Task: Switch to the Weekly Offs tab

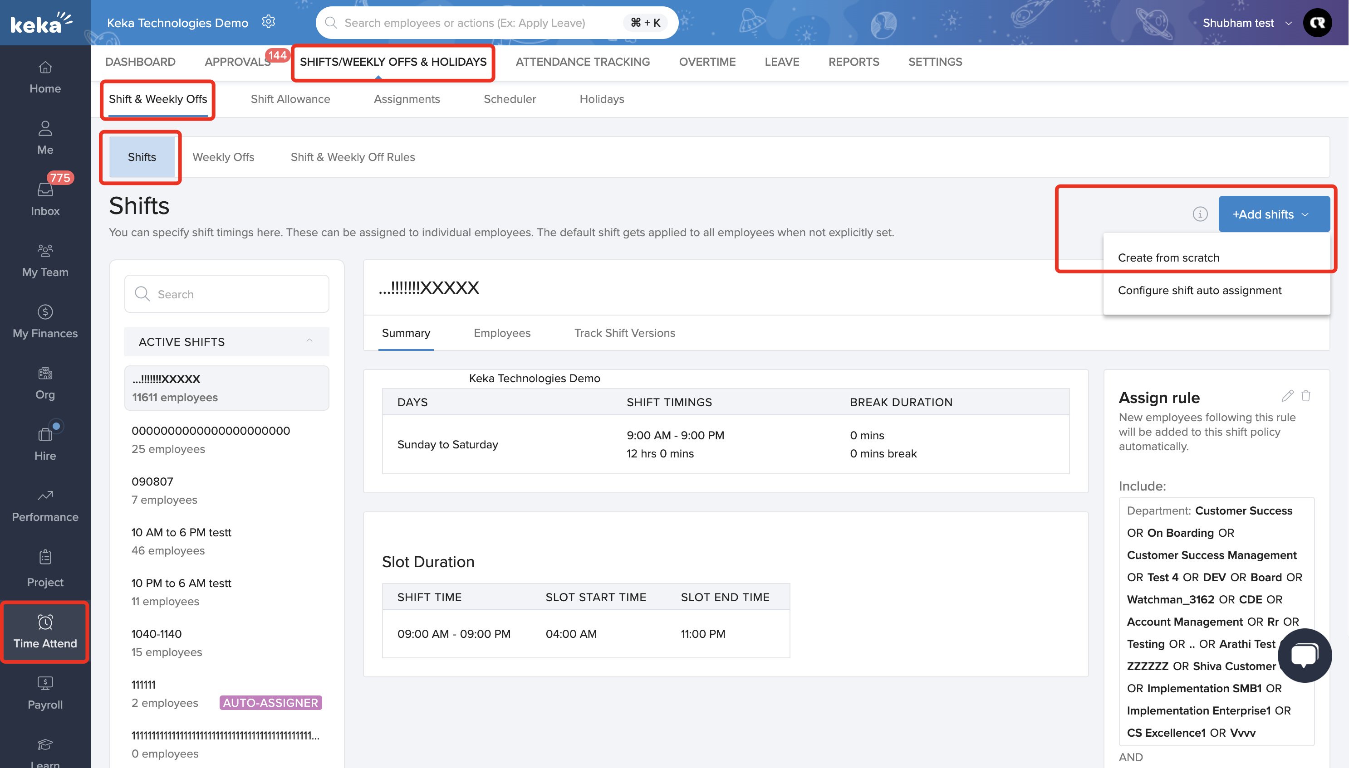Action: click(223, 157)
